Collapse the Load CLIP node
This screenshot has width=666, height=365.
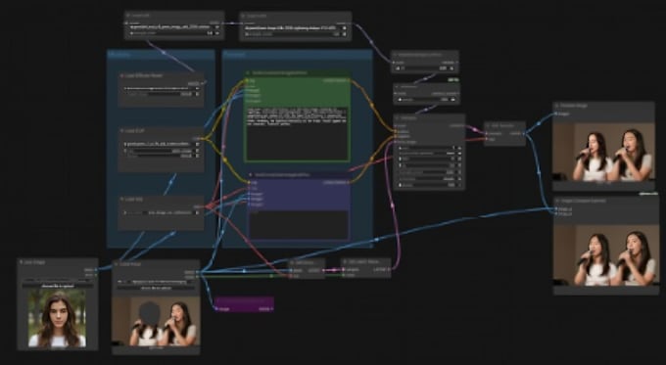(121, 131)
